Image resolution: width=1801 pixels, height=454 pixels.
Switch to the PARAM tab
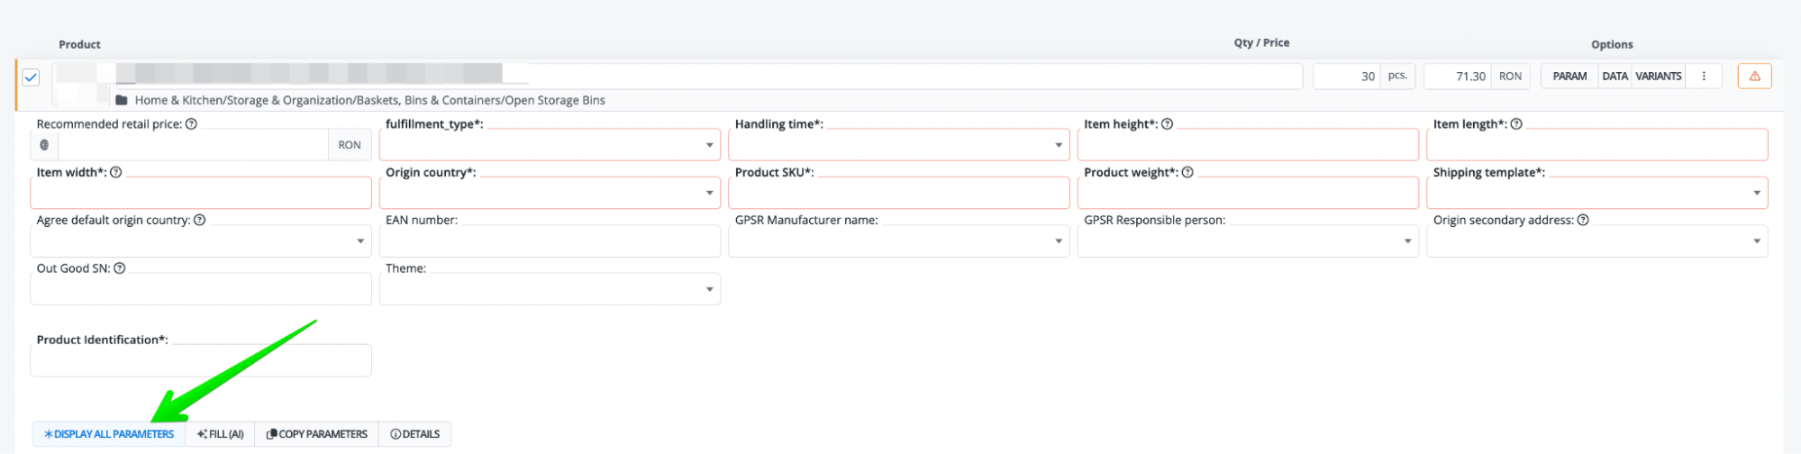tap(1569, 77)
